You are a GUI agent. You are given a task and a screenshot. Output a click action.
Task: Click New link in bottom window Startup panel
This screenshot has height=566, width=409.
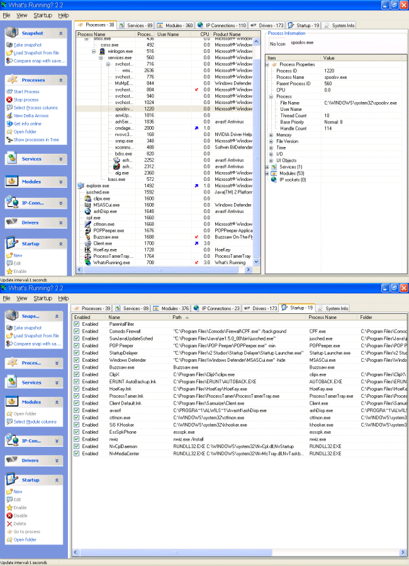18,492
